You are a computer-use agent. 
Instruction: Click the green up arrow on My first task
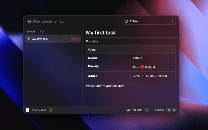click(x=29, y=39)
